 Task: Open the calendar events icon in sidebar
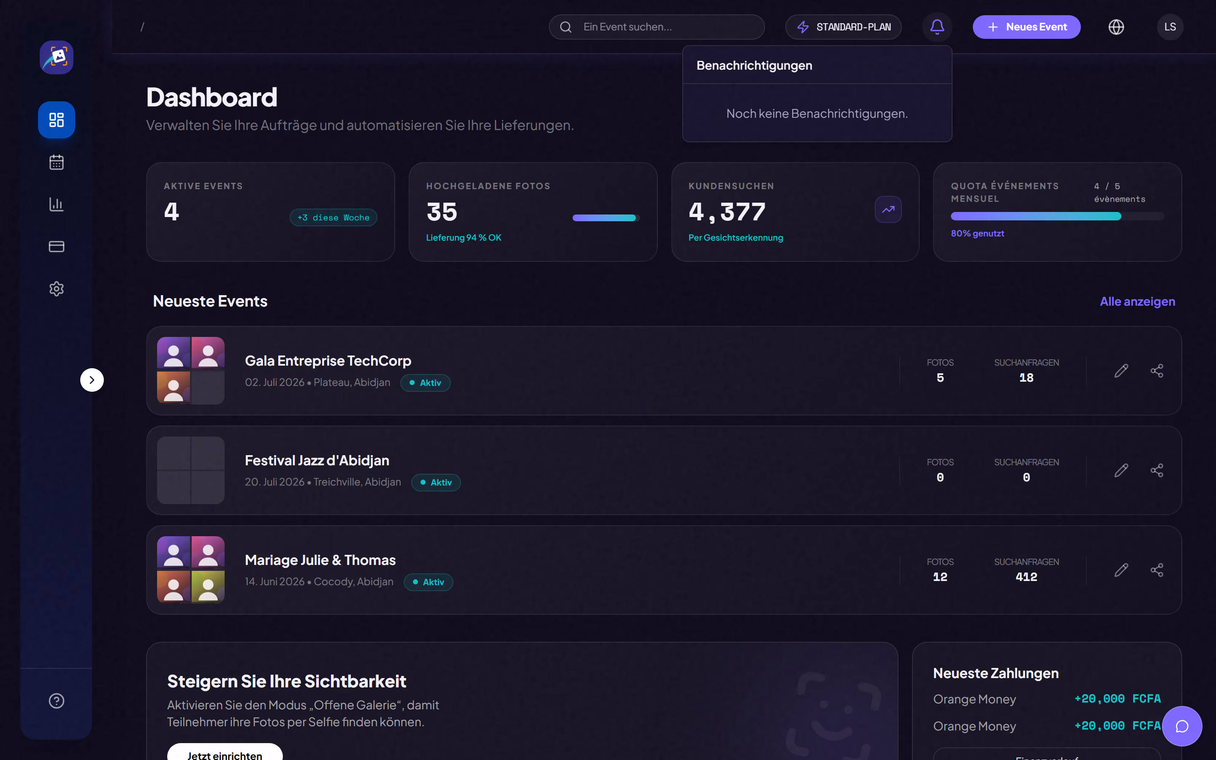[56, 162]
